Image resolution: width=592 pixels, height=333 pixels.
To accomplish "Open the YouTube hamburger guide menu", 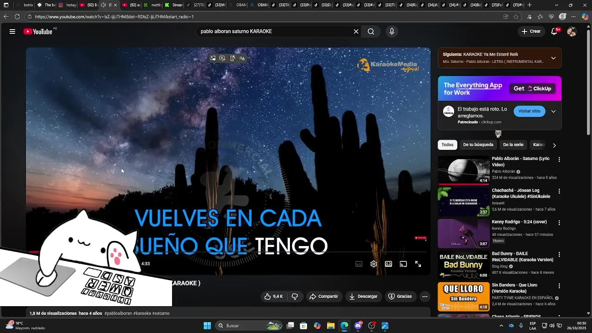I will tap(12, 31).
